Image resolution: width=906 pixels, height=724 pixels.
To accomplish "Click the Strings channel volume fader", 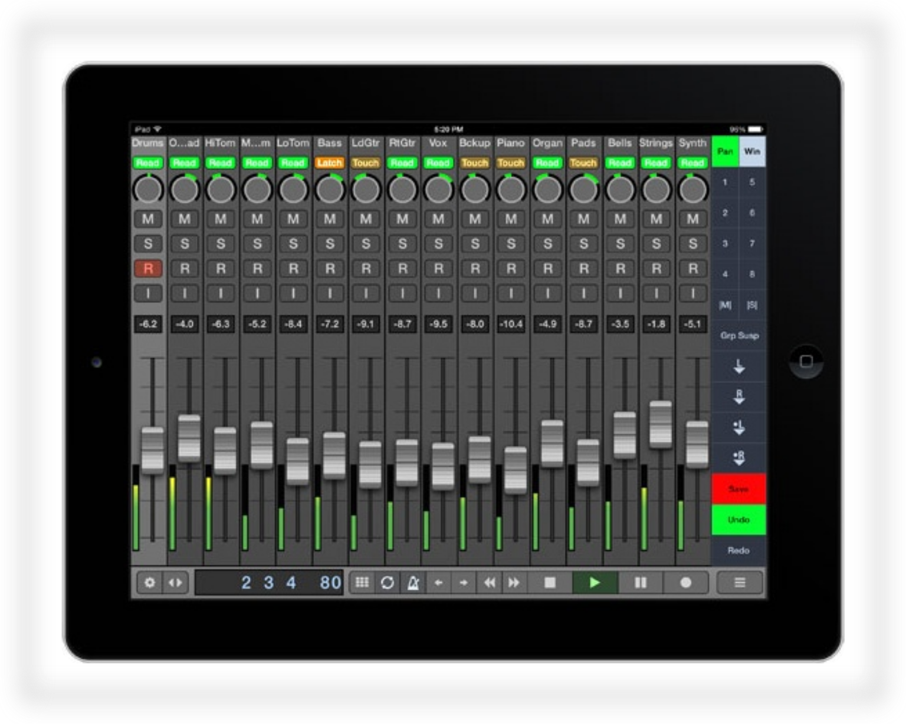I will pos(661,424).
